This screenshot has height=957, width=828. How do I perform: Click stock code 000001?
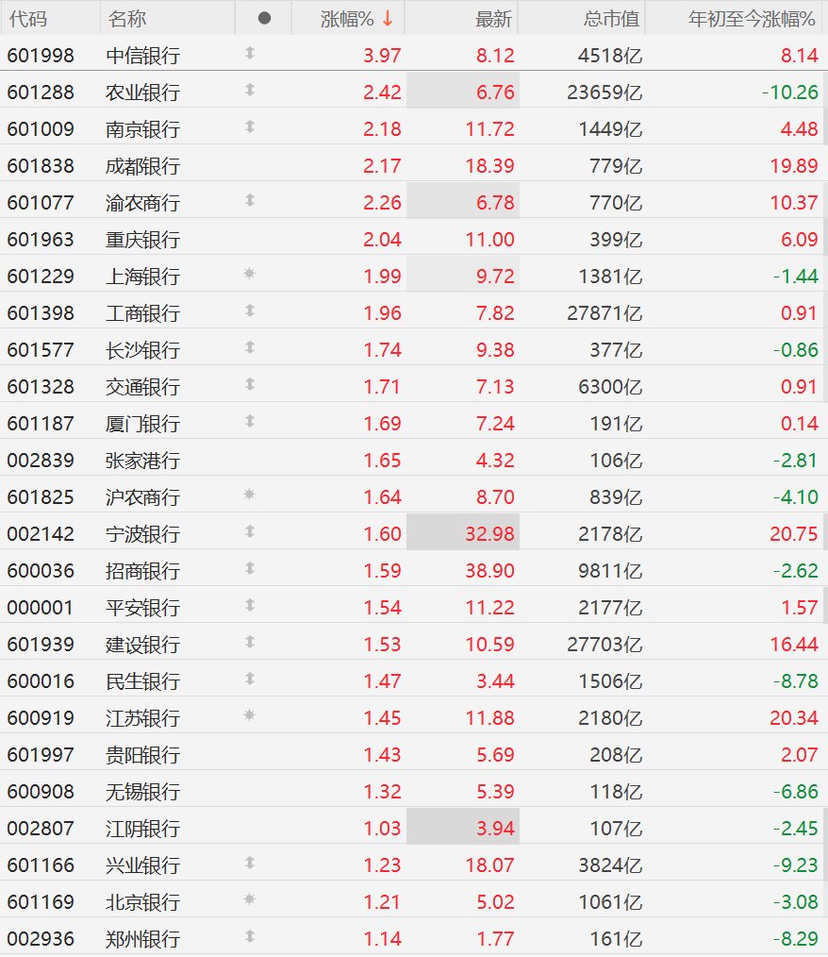(41, 607)
